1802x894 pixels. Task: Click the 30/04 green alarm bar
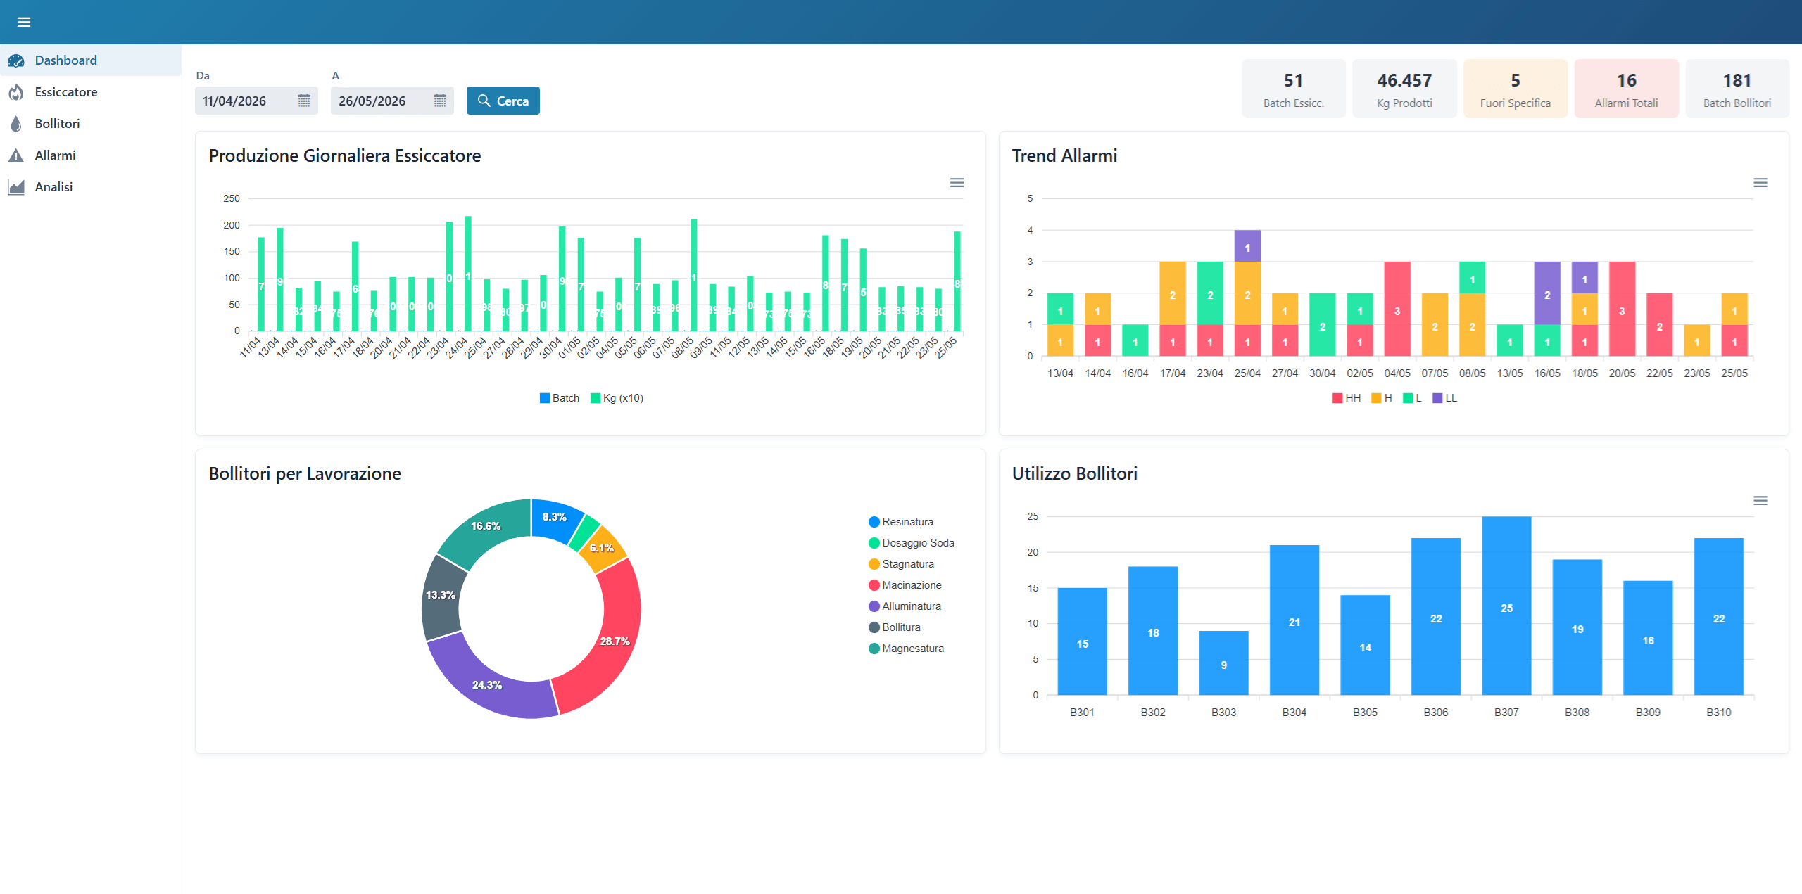tap(1323, 324)
